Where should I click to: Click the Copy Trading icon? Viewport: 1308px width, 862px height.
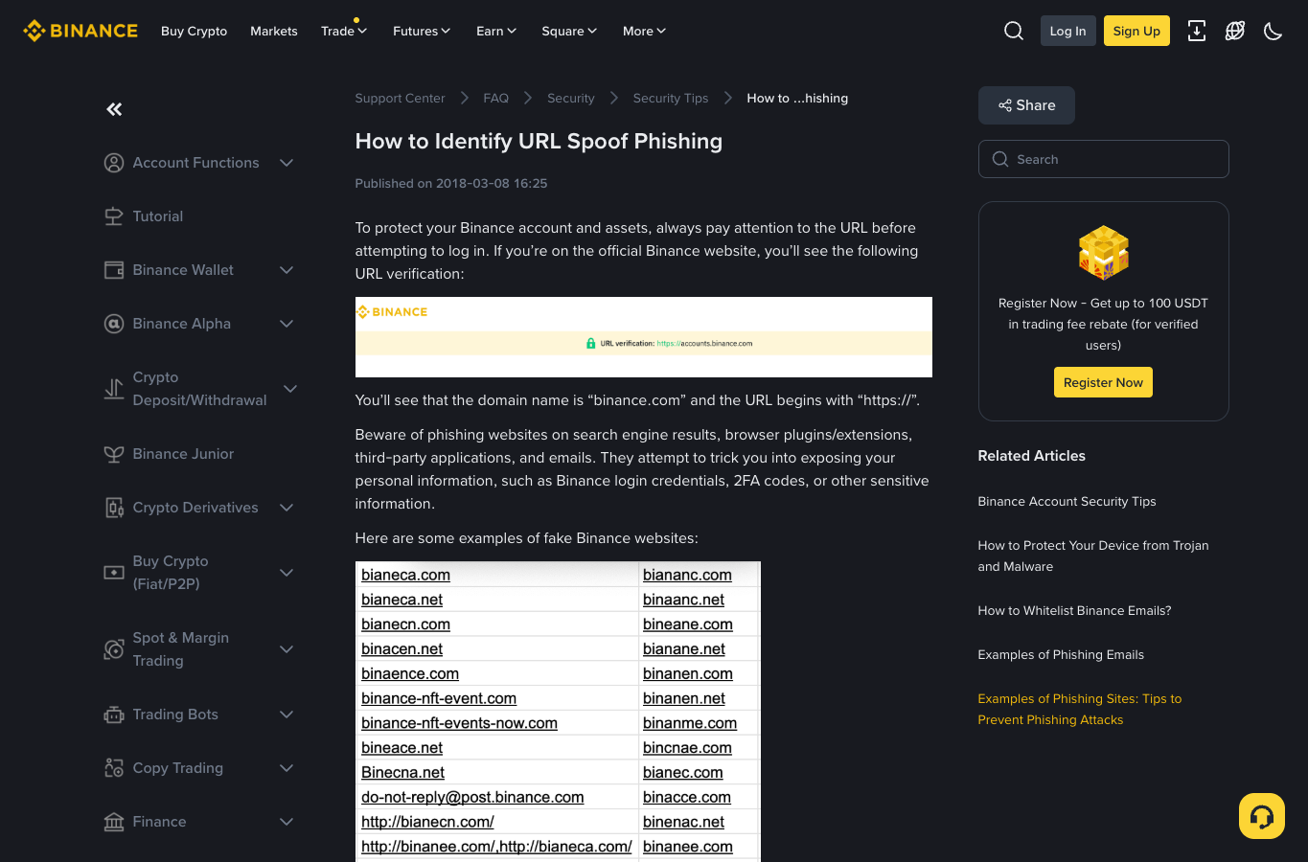point(114,768)
